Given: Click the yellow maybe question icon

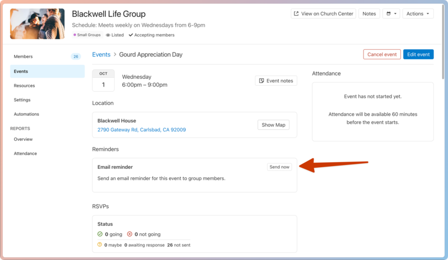Looking at the screenshot, I should click(100, 245).
